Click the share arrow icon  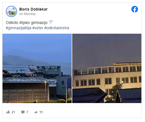point(36,112)
